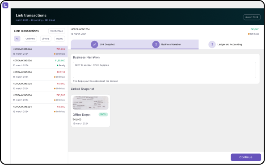
Task: Click the Office Depot snapshot name
Action: coord(81,115)
